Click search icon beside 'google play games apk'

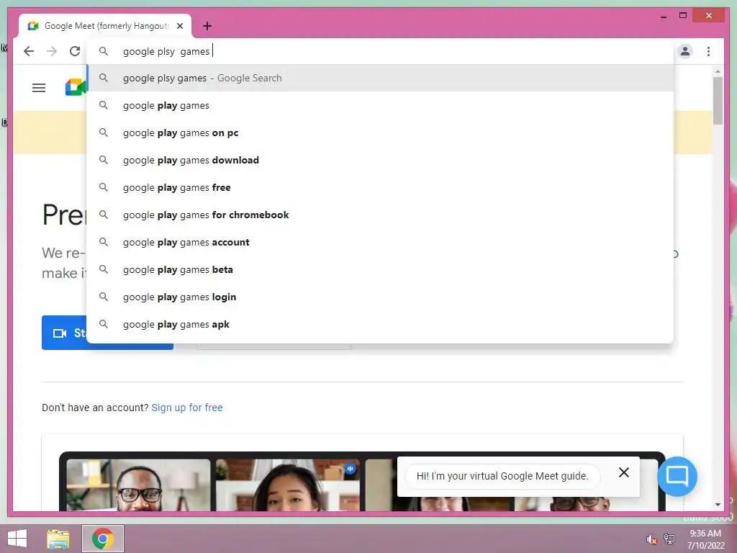pyautogui.click(x=104, y=324)
